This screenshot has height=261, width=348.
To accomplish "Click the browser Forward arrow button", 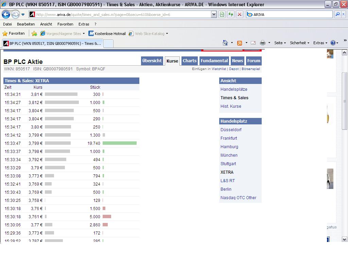I will tap(15, 15).
